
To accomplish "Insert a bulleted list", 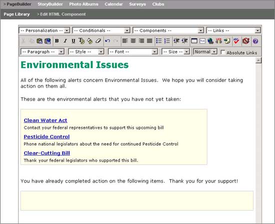I will (159, 41).
